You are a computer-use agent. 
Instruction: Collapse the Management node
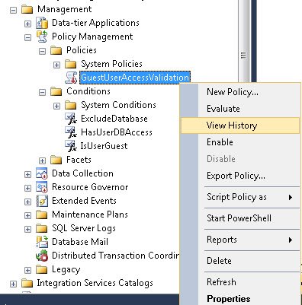click(13, 11)
